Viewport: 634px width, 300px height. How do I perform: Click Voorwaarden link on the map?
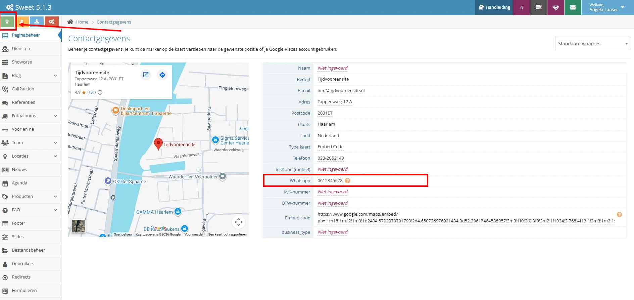[194, 234]
